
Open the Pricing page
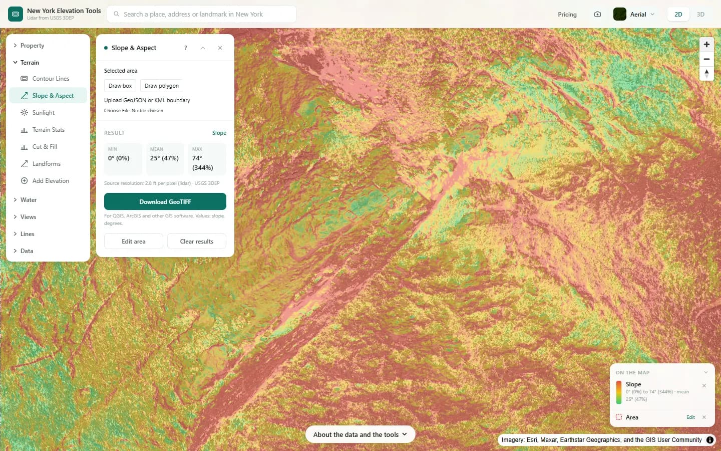click(x=567, y=15)
